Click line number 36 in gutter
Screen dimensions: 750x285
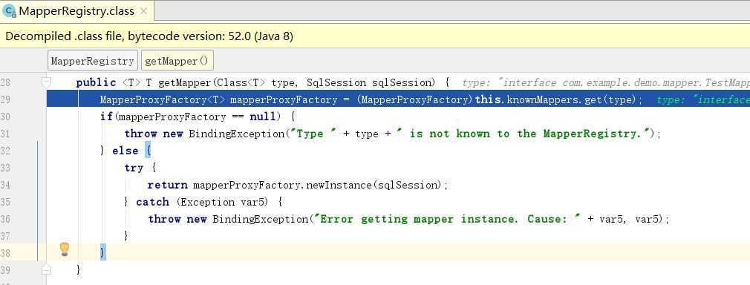6,219
